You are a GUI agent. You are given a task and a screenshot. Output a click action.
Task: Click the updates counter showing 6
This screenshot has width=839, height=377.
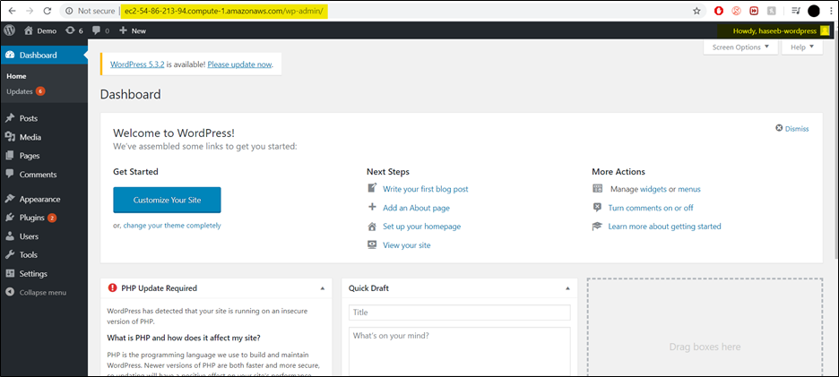[74, 31]
